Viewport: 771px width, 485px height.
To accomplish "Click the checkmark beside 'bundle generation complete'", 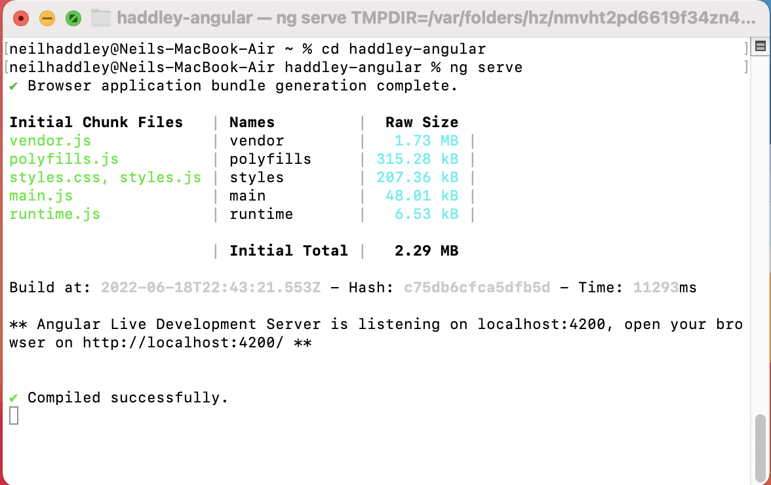I will (x=12, y=85).
